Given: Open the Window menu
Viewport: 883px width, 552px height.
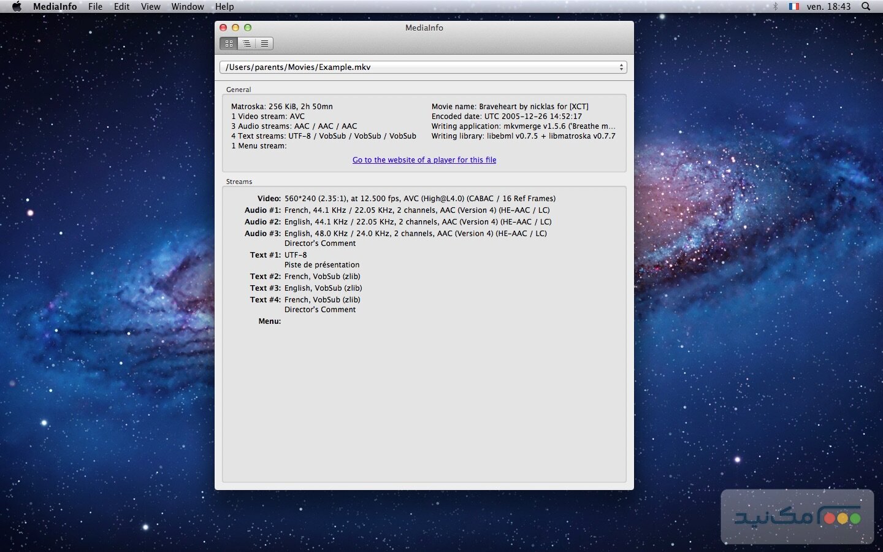Looking at the screenshot, I should [187, 7].
